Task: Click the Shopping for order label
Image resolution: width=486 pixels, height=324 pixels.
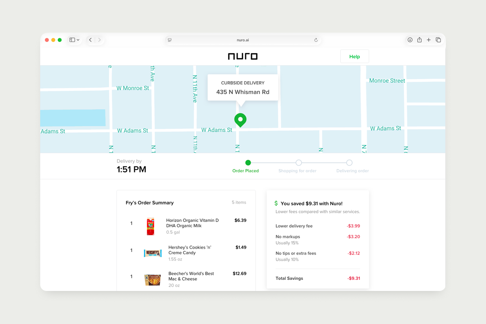Action: coord(297,171)
